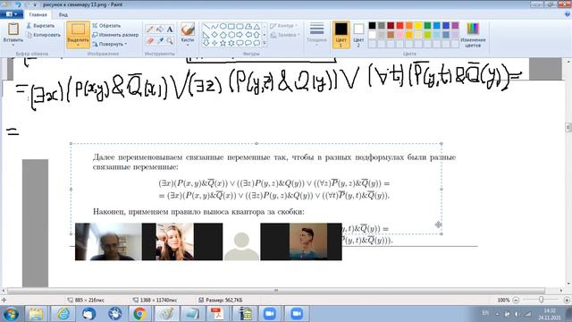Click the zoom in plus button

567,300
